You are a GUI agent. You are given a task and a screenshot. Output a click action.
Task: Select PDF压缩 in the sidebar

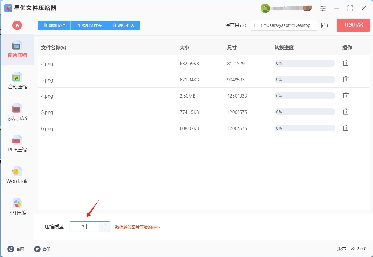(17, 144)
